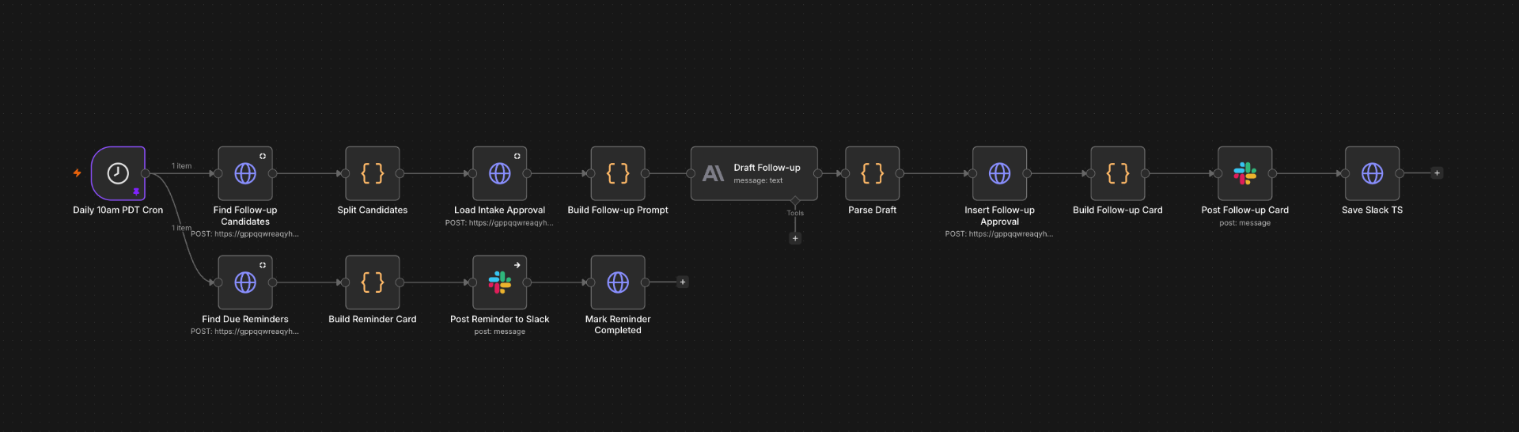This screenshot has height=432, width=1519.
Task: Open the Find Follow-up Candidates HTTP node
Action: pyautogui.click(x=245, y=173)
